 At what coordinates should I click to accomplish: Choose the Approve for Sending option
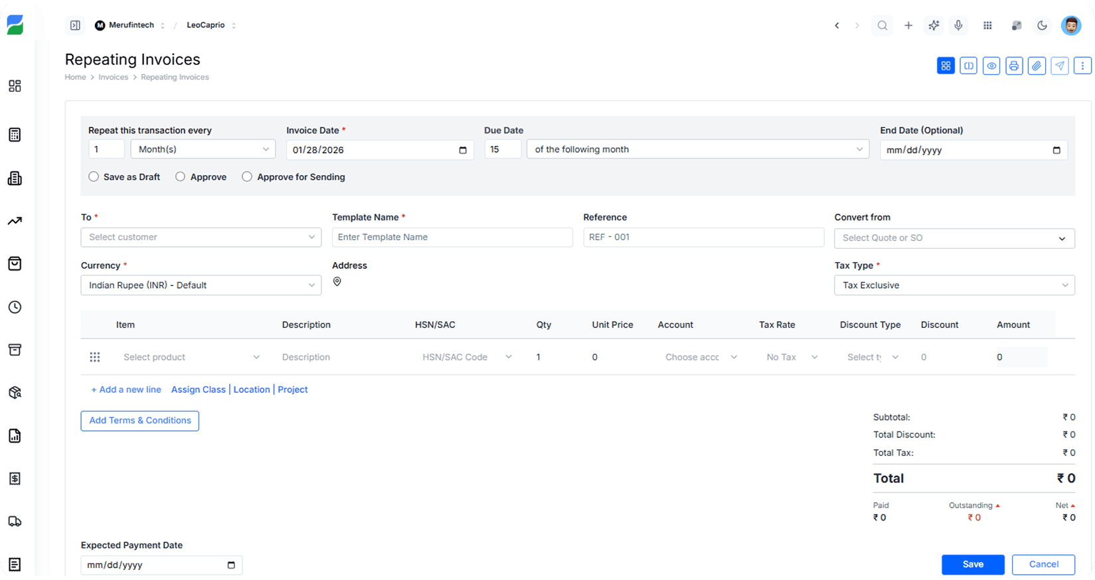(x=247, y=177)
